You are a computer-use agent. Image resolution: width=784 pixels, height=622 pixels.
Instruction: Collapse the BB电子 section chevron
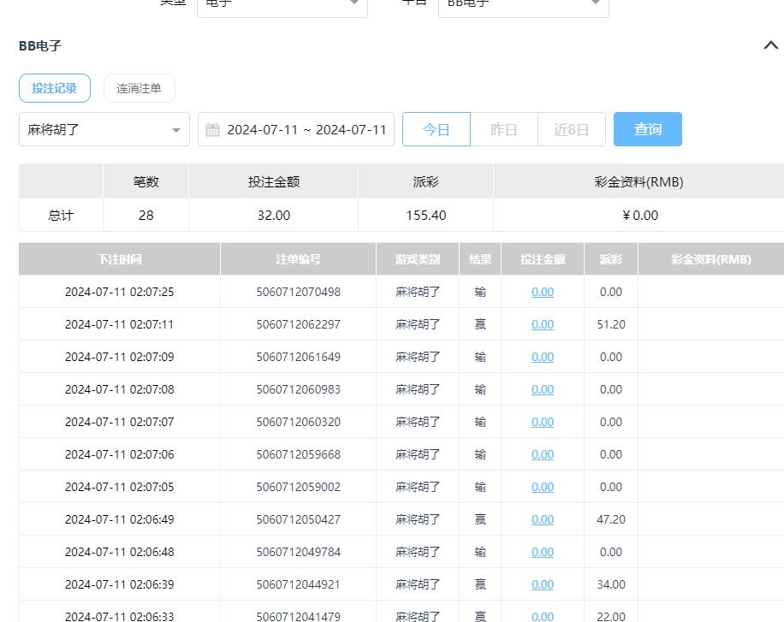pyautogui.click(x=770, y=45)
